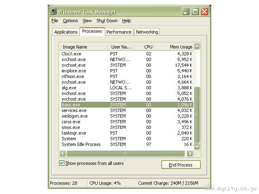Open the View menu
259x194 pixels.
(87, 21)
